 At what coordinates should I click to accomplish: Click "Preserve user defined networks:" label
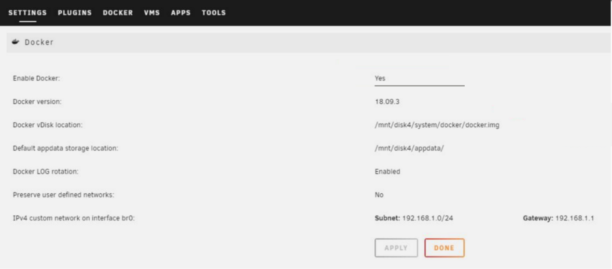pyautogui.click(x=63, y=195)
